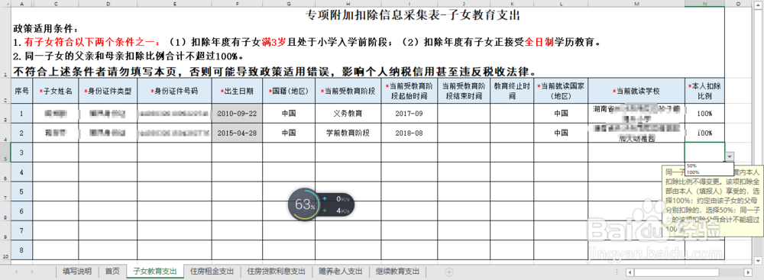Screen dimensions: 764x280
Task: Click the 当前受教育阶段结束时间 header cell
Action: 464,91
